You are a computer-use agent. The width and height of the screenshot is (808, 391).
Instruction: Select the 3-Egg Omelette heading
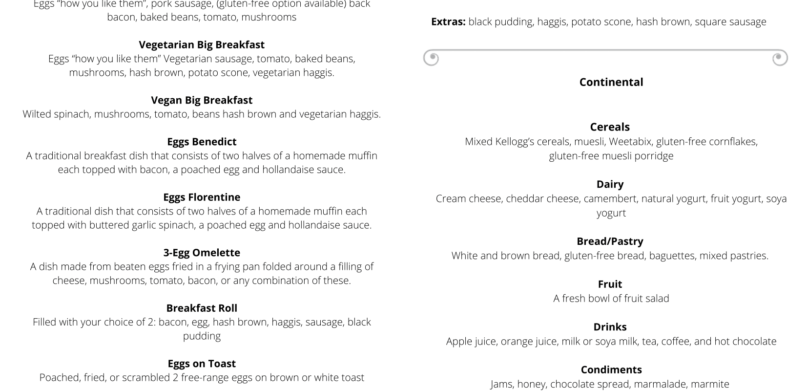202,253
